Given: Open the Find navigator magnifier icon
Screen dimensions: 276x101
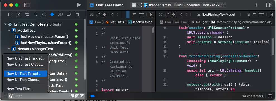Looking at the screenshot, I should [x=35, y=14].
